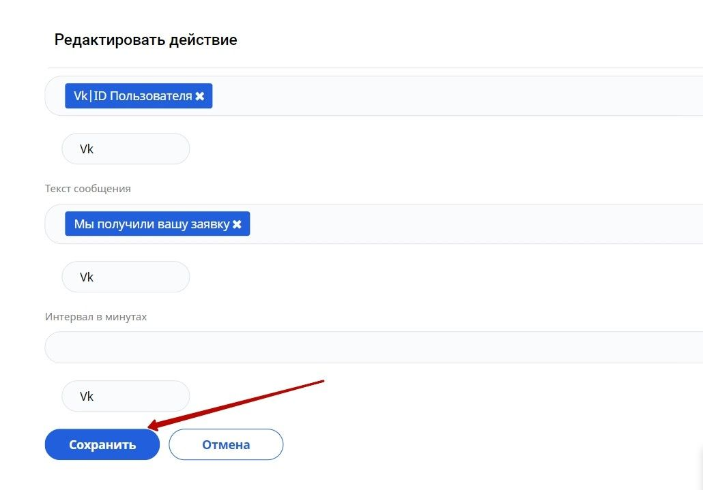Delete the "Мы получили вашу заявку" tag cross
This screenshot has width=703, height=490.
(237, 224)
